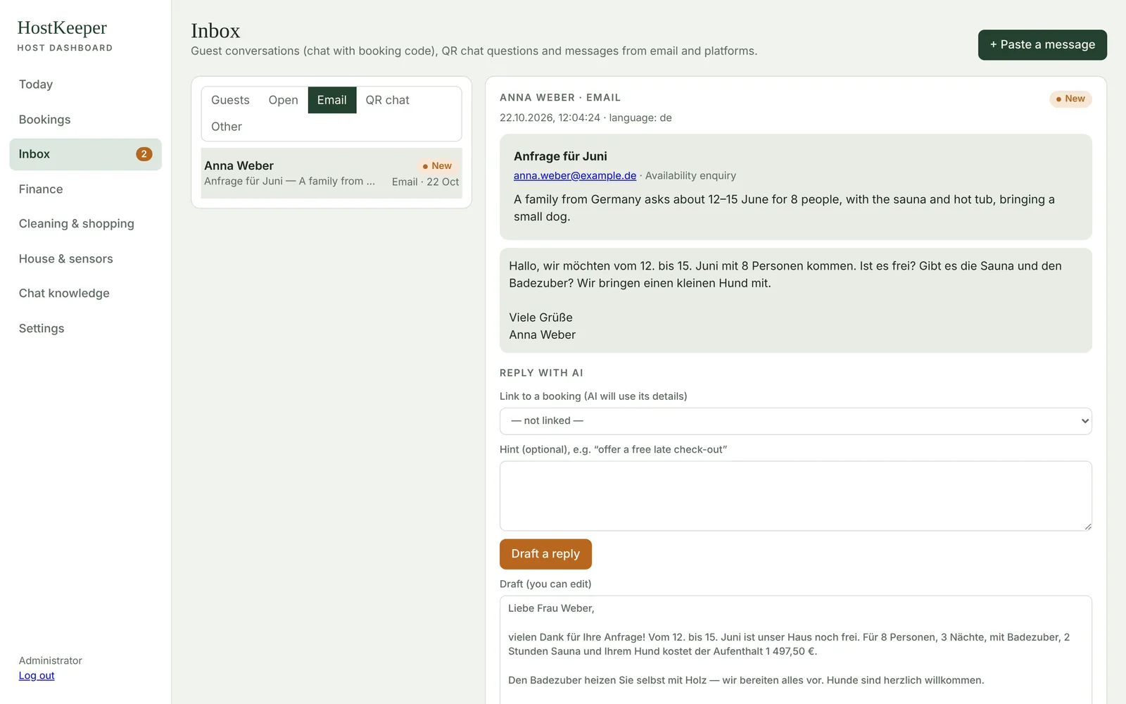Switch to the Guests tab
This screenshot has width=1126, height=704.
pyautogui.click(x=230, y=100)
